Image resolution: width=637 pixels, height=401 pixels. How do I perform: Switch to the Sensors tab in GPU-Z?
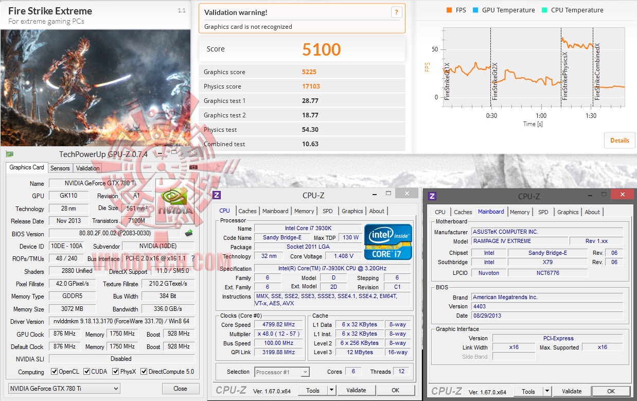[60, 168]
